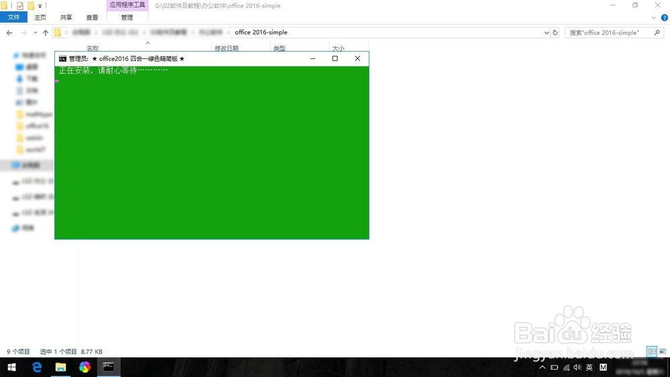The width and height of the screenshot is (670, 377).
Task: Sort by 大小 column header
Action: [338, 48]
